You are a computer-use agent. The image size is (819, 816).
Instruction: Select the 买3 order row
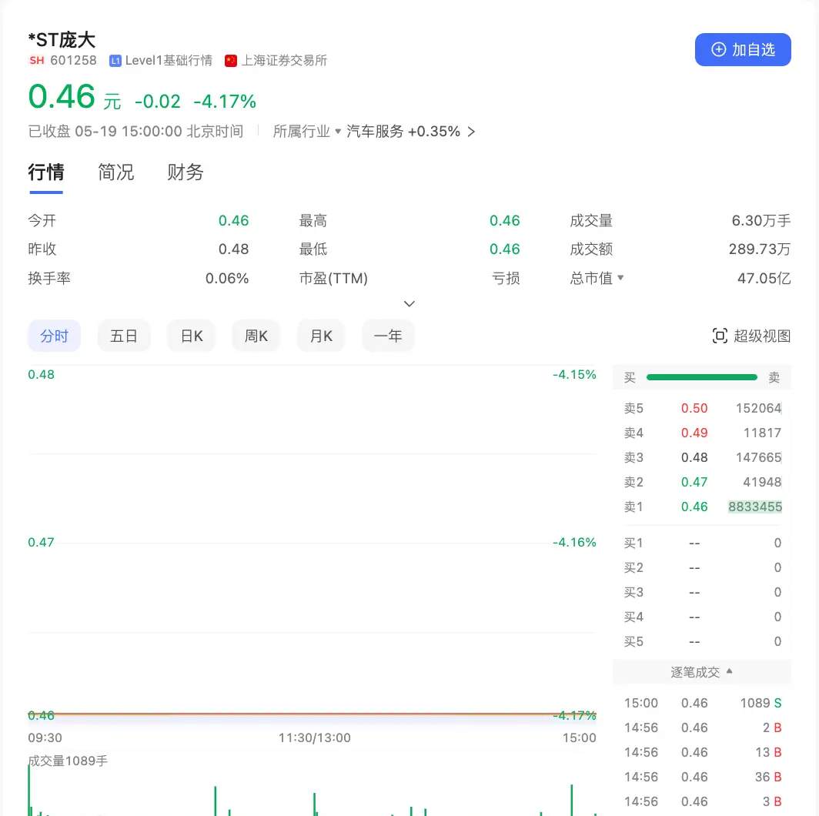tap(703, 592)
